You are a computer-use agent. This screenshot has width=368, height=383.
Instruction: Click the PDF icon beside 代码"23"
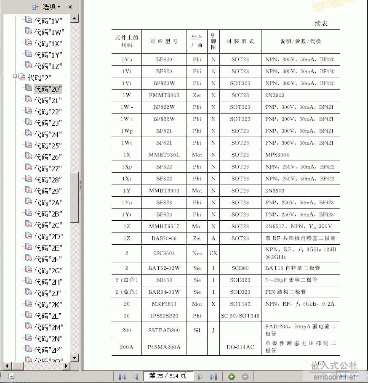tap(29, 122)
